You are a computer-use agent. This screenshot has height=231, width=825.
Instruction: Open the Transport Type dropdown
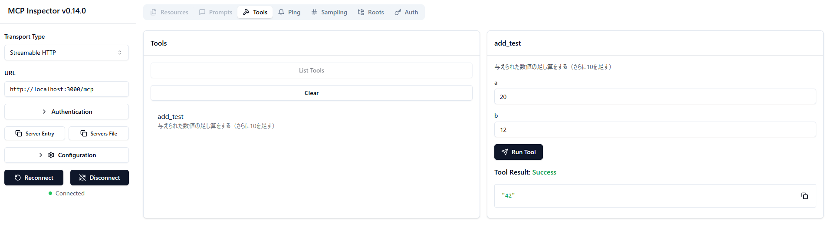point(66,53)
